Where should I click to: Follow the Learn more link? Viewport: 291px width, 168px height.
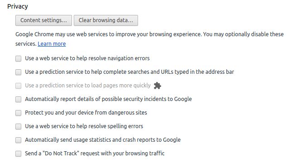tap(52, 44)
